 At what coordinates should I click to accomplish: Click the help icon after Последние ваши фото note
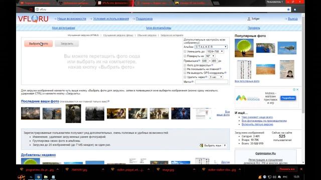[108, 101]
